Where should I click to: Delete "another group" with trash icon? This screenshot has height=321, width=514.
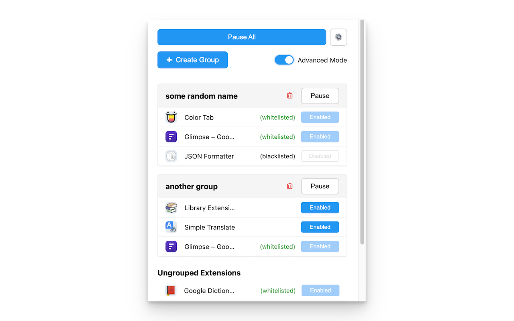(x=290, y=186)
